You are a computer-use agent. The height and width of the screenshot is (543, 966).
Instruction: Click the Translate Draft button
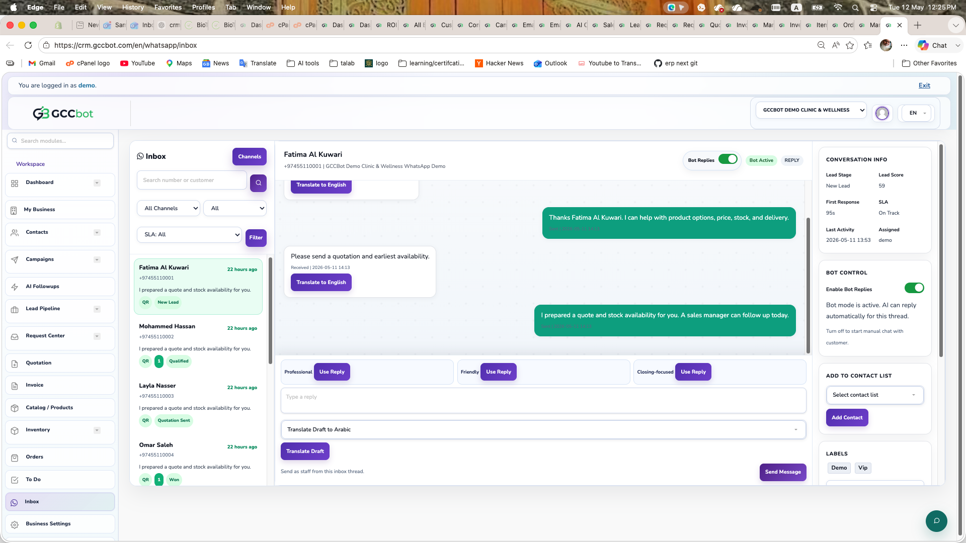pos(305,451)
